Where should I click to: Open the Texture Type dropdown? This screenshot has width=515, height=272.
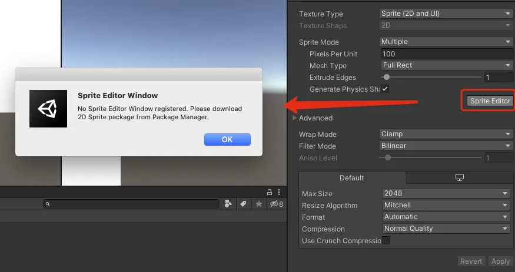click(x=446, y=14)
